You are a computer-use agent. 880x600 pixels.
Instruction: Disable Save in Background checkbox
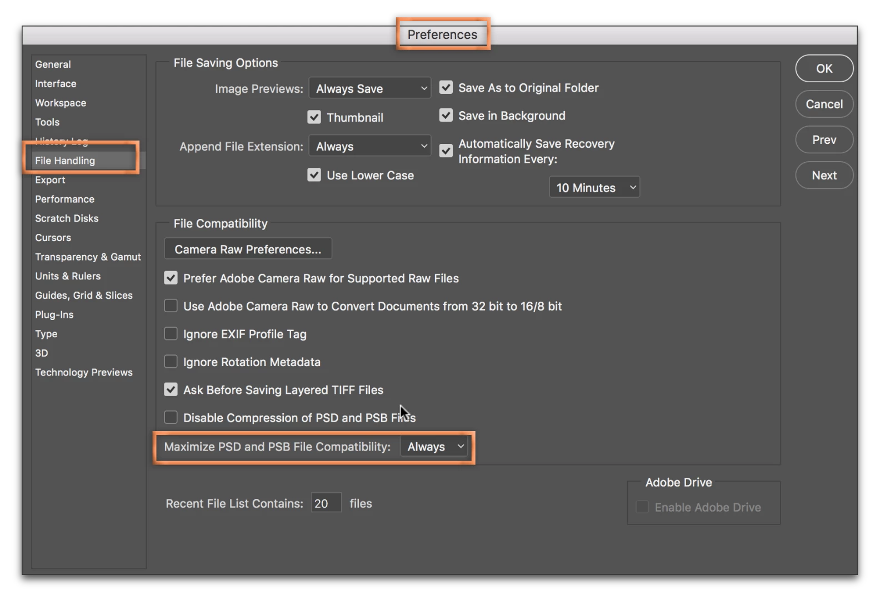point(446,115)
